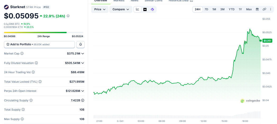Click the Max Supply info icon
Screen dimensions: 277x124
pos(22,119)
